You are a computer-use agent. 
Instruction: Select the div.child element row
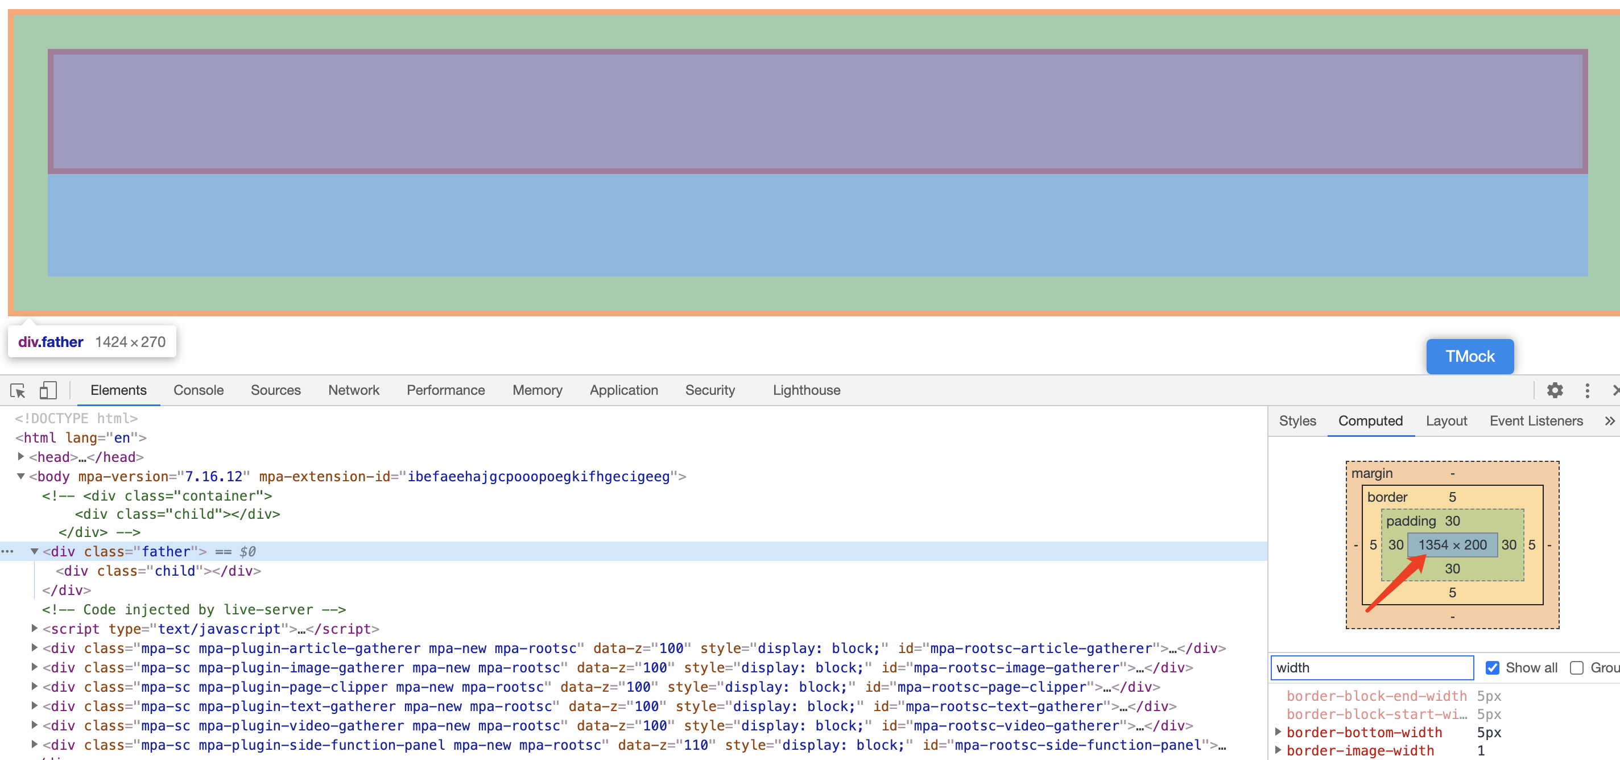157,571
